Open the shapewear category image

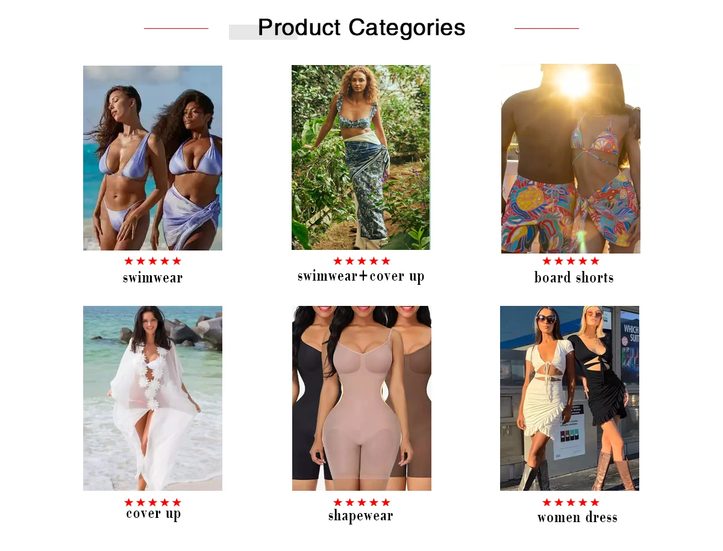pos(361,398)
